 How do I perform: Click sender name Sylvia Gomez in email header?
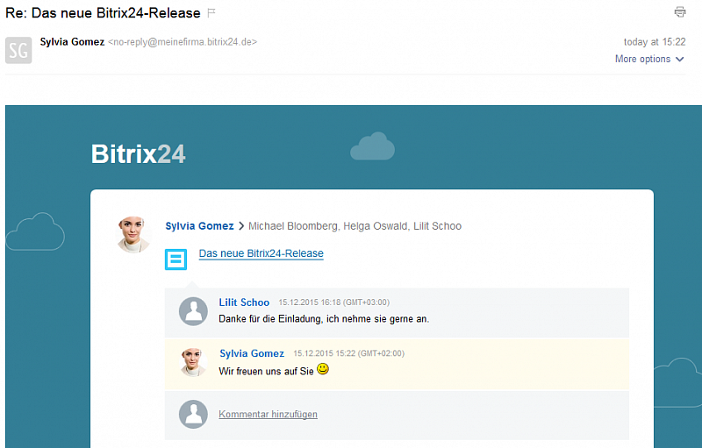(72, 42)
